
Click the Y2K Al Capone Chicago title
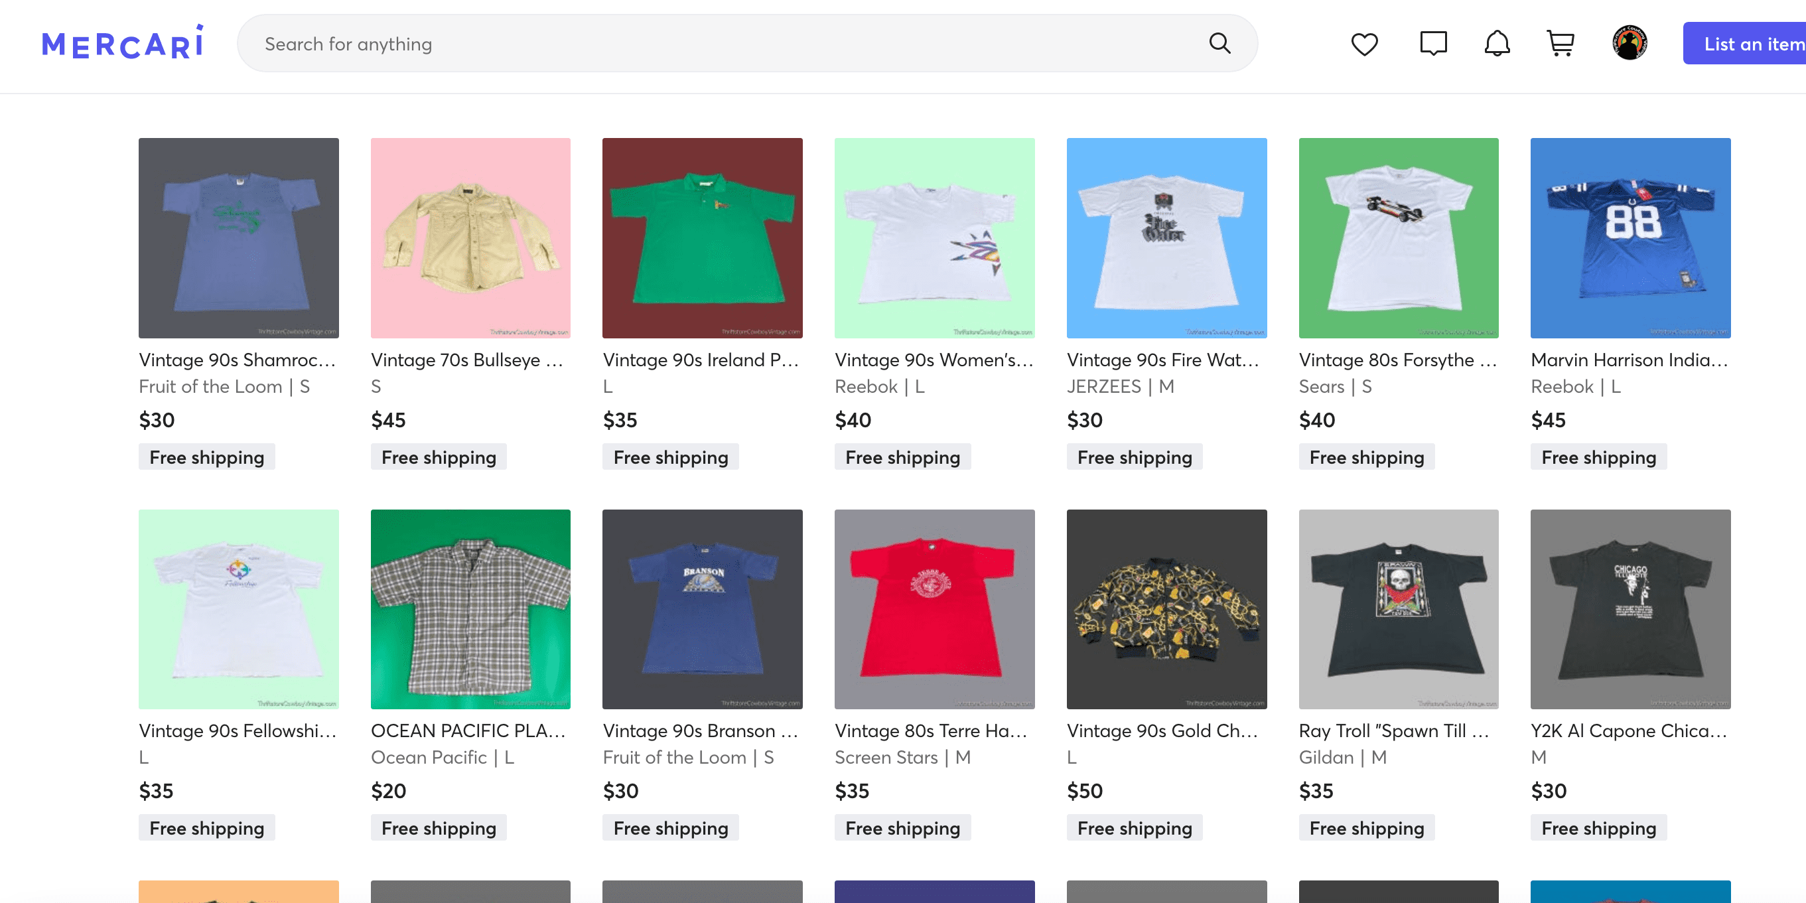click(x=1629, y=730)
